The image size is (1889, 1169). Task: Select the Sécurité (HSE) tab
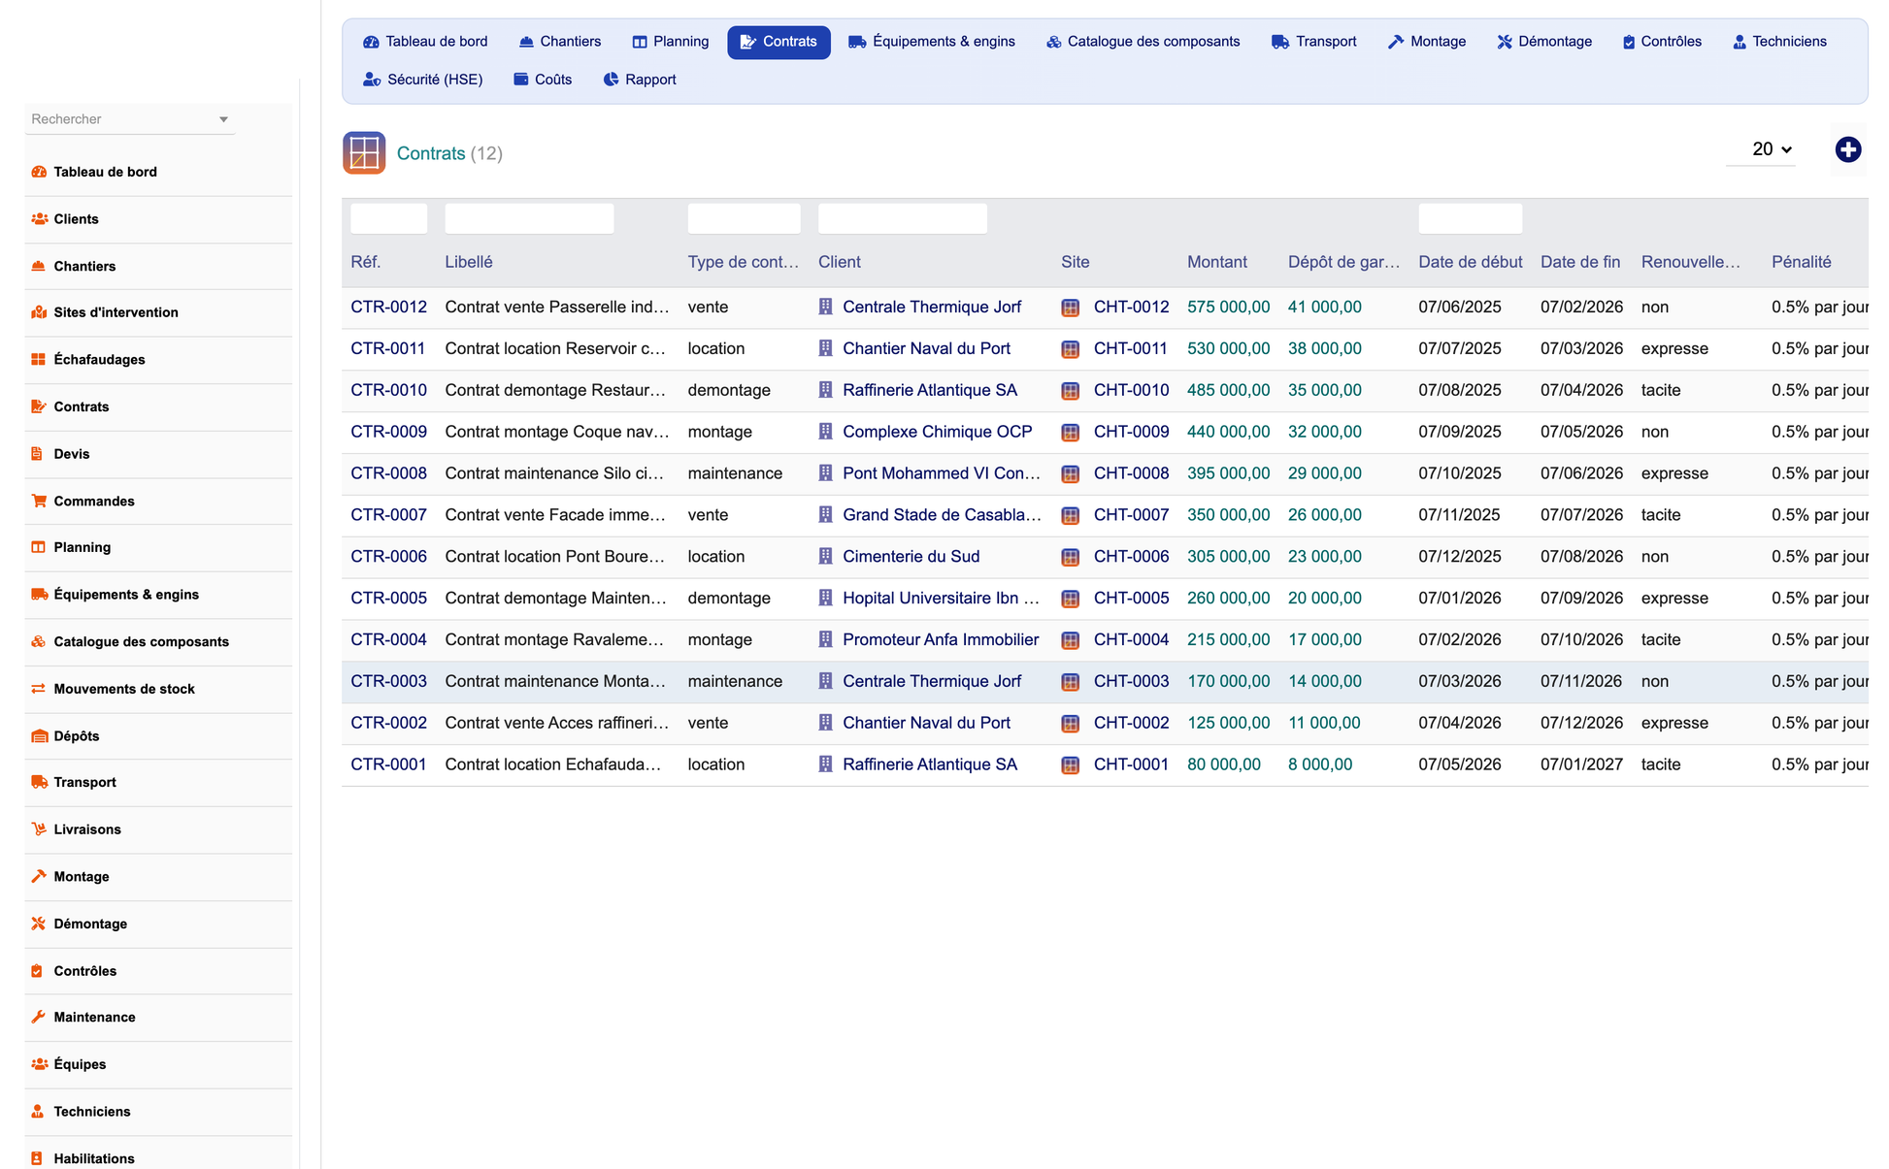[x=423, y=80]
